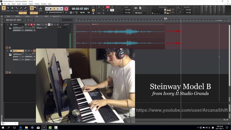Jump to project end
Image resolution: width=231 pixels, height=130 pixels.
coord(66,12)
